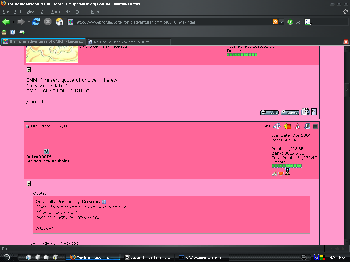Image resolution: width=350 pixels, height=262 pixels.
Task: Open the forward button history dropdown arrow
Action: [29, 22]
